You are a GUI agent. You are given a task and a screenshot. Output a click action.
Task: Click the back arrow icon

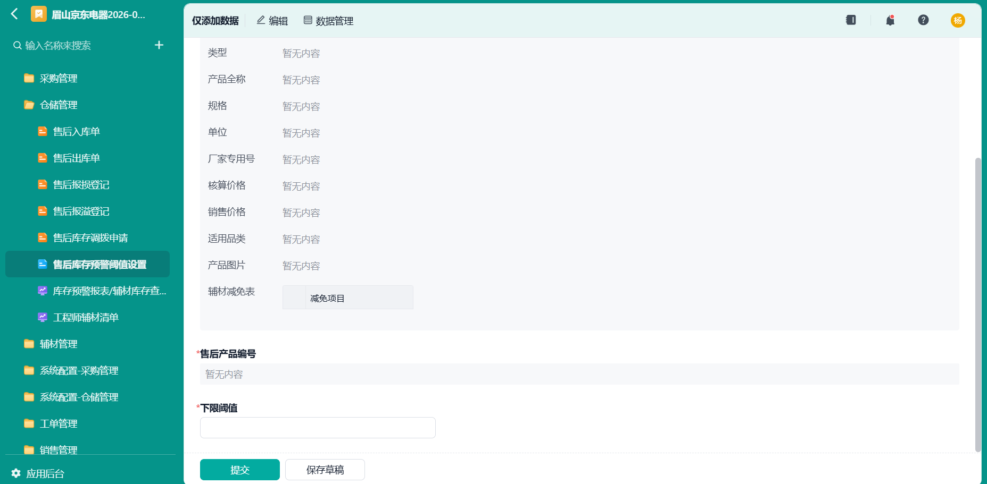(x=14, y=14)
